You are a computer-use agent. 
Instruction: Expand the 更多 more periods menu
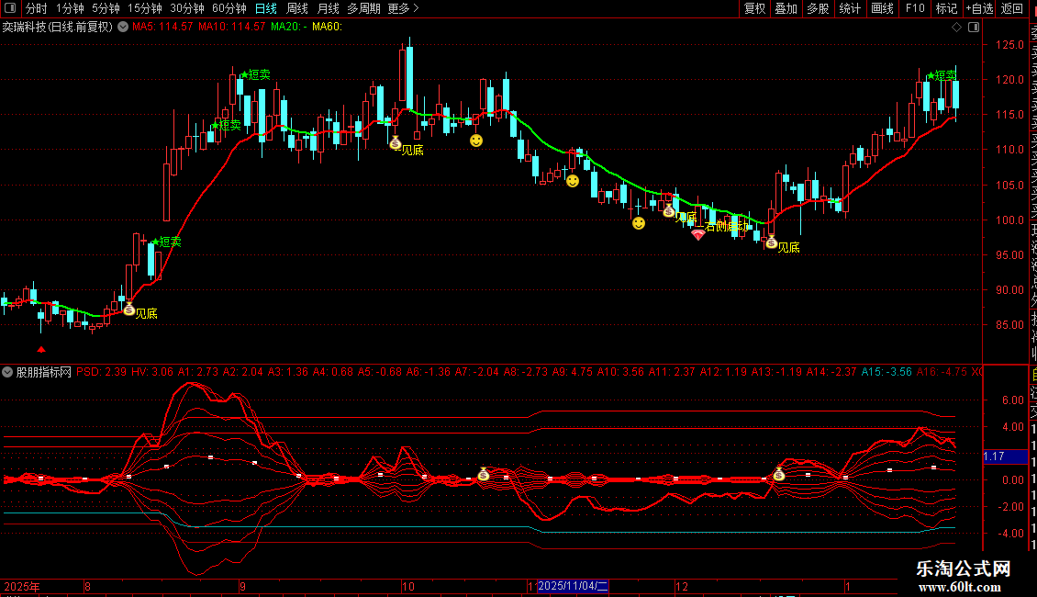coord(403,8)
